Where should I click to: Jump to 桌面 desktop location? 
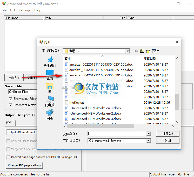(x=50, y=75)
